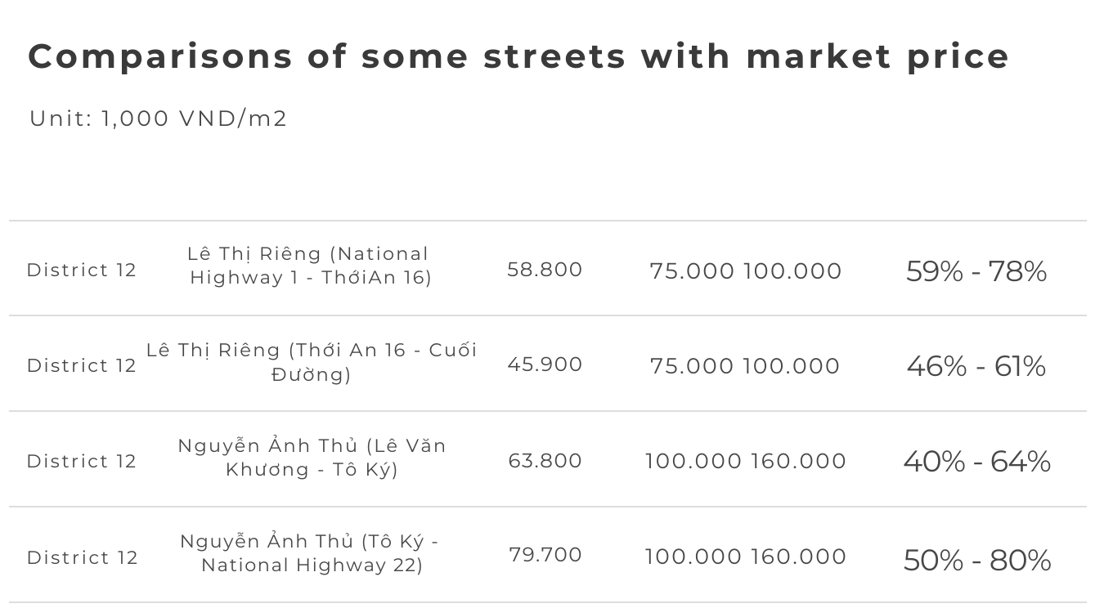Click percentage range 59% - 78%
The height and width of the screenshot is (608, 1104).
(x=976, y=271)
